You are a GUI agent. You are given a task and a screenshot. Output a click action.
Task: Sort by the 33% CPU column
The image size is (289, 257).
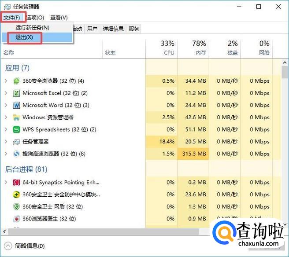[x=161, y=48]
